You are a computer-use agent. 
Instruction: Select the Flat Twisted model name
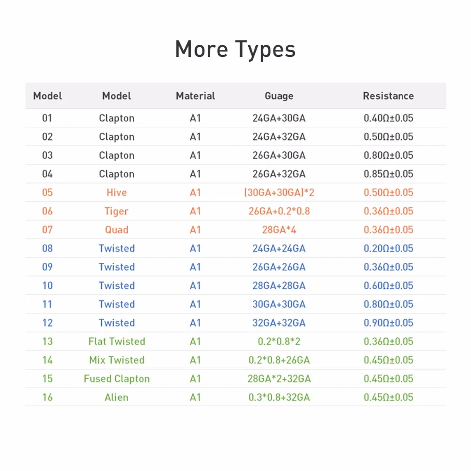[x=116, y=341]
